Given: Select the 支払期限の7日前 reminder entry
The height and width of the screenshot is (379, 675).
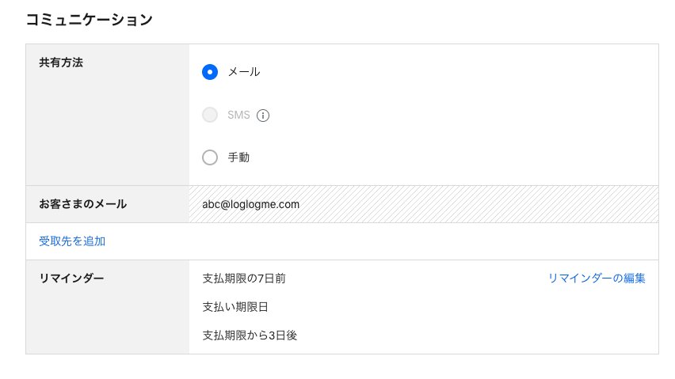Looking at the screenshot, I should [244, 278].
